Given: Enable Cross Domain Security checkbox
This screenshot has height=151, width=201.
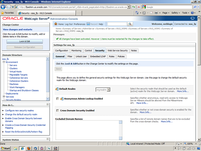Looking at the screenshot, I should point(57,110).
